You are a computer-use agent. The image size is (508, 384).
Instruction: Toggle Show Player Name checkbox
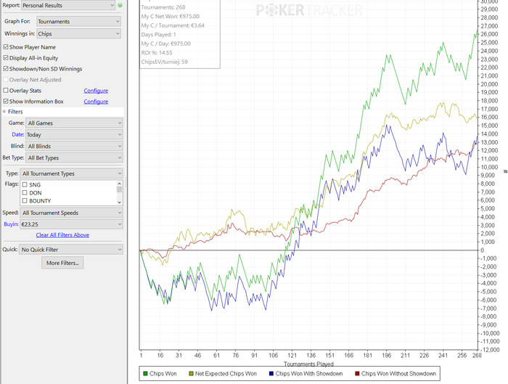coord(6,47)
